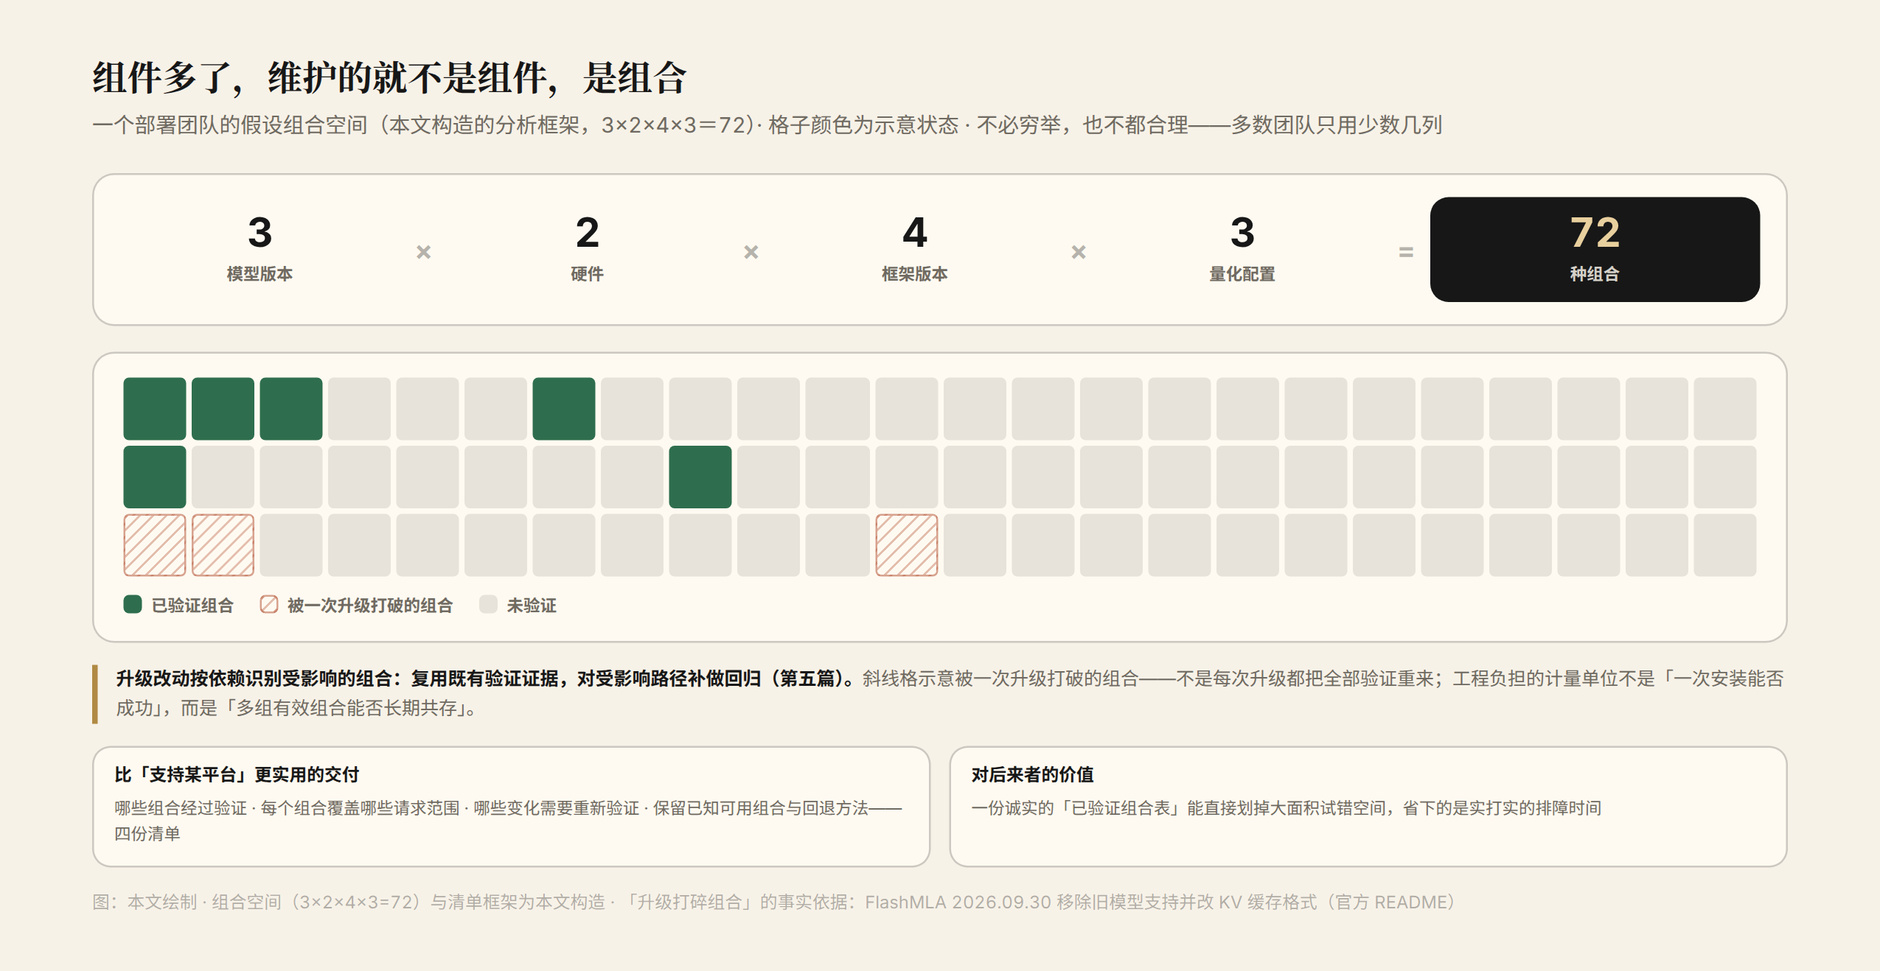
Task: Click the 被一次升级打破的组合 legend text
Action: 370,606
